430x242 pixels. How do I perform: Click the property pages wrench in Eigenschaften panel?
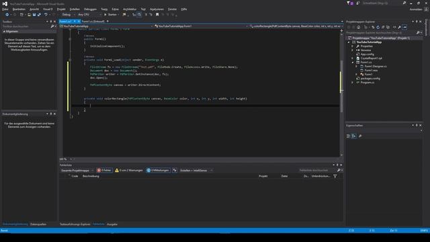360,136
